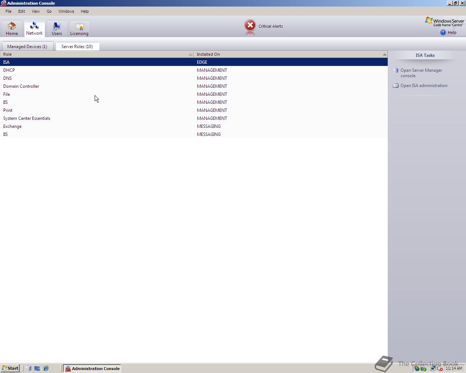The width and height of the screenshot is (466, 373).
Task: Select the DNS role row
Action: pyautogui.click(x=194, y=78)
